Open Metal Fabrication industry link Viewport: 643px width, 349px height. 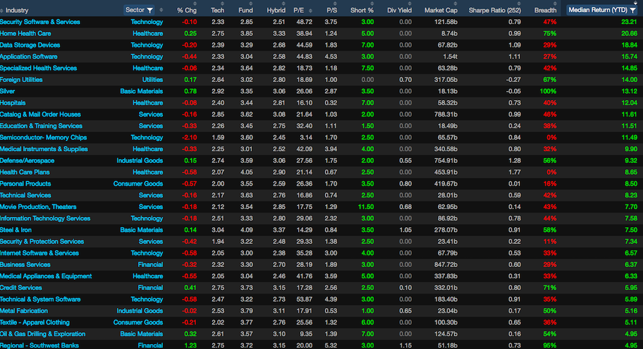click(x=24, y=311)
